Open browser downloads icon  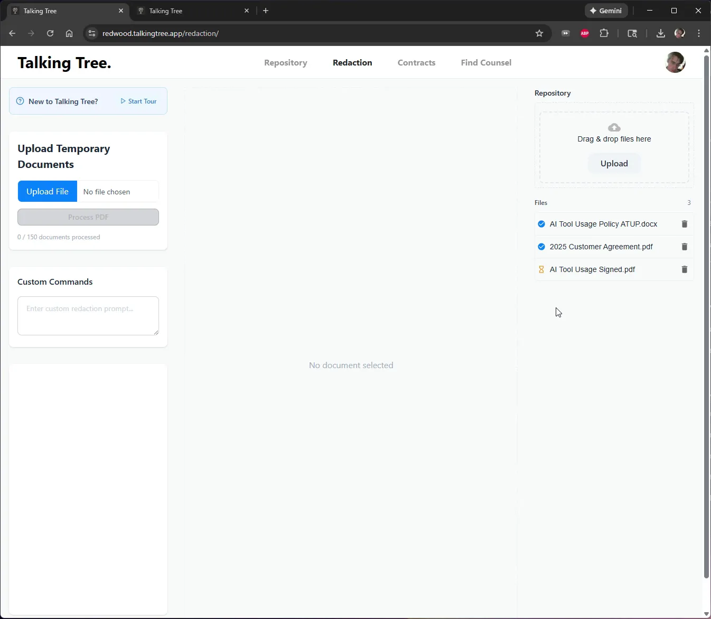pyautogui.click(x=660, y=33)
